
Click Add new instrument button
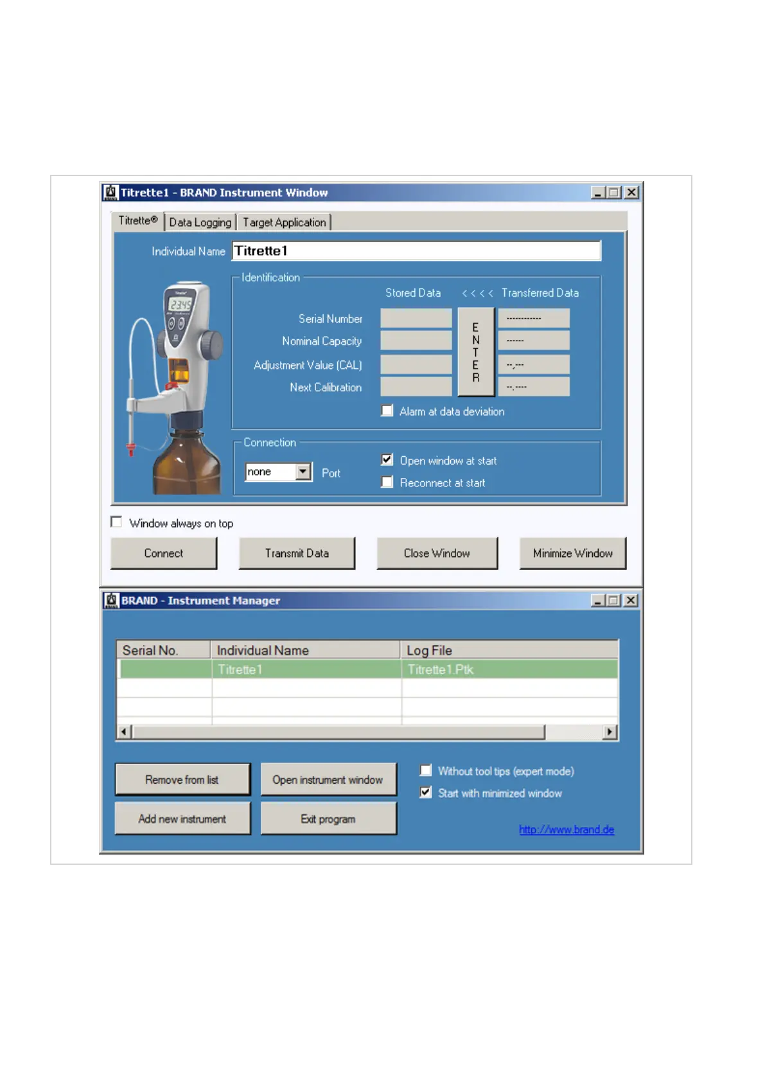[x=182, y=819]
